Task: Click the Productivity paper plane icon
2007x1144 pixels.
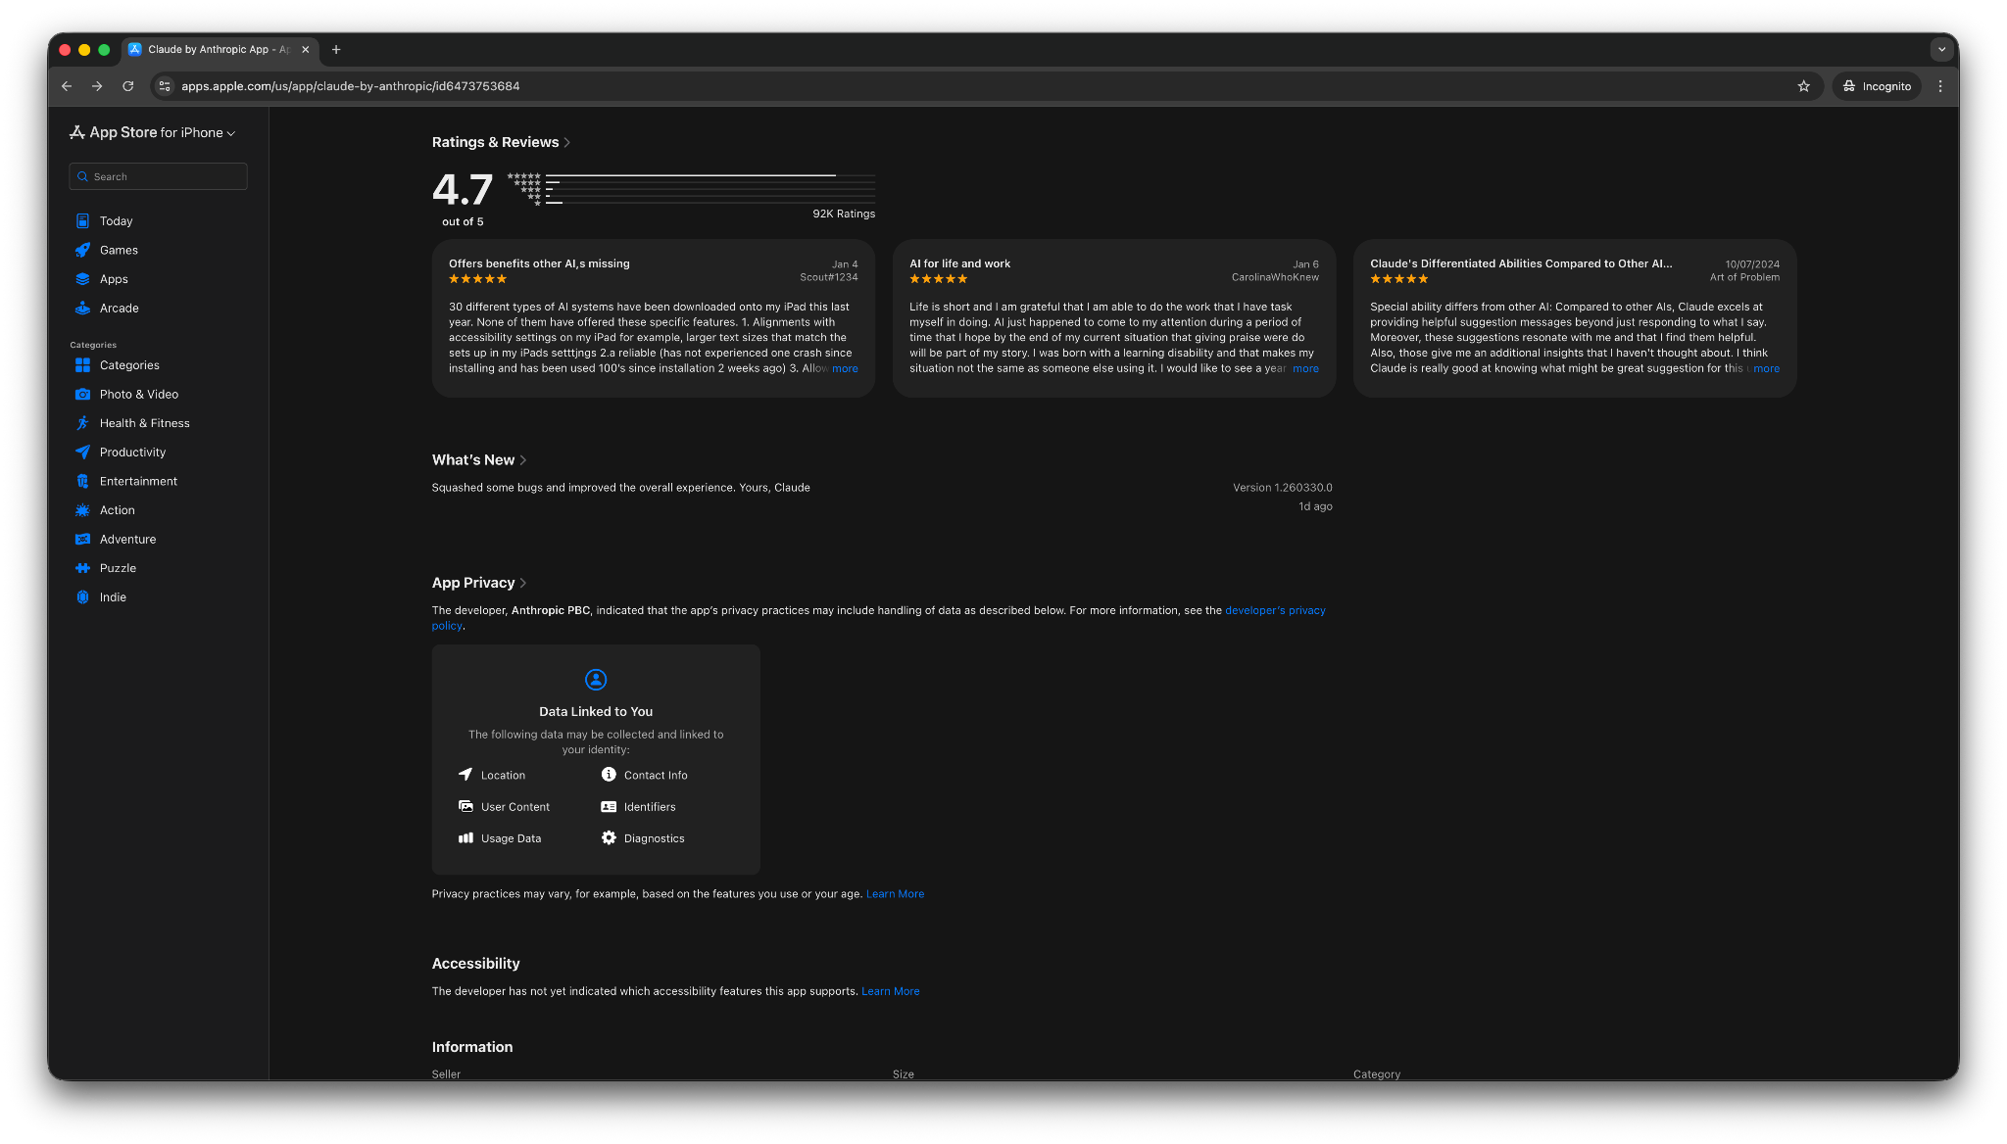Action: coord(83,453)
